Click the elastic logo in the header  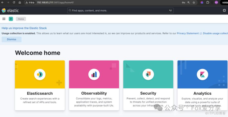pyautogui.click(x=10, y=10)
